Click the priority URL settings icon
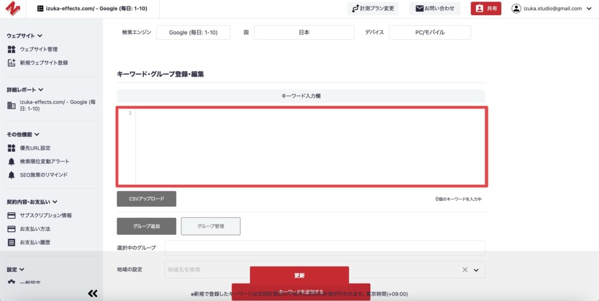 pyautogui.click(x=11, y=148)
